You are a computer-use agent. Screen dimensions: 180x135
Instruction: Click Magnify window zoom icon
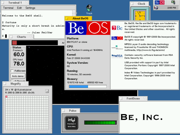(26, 84)
